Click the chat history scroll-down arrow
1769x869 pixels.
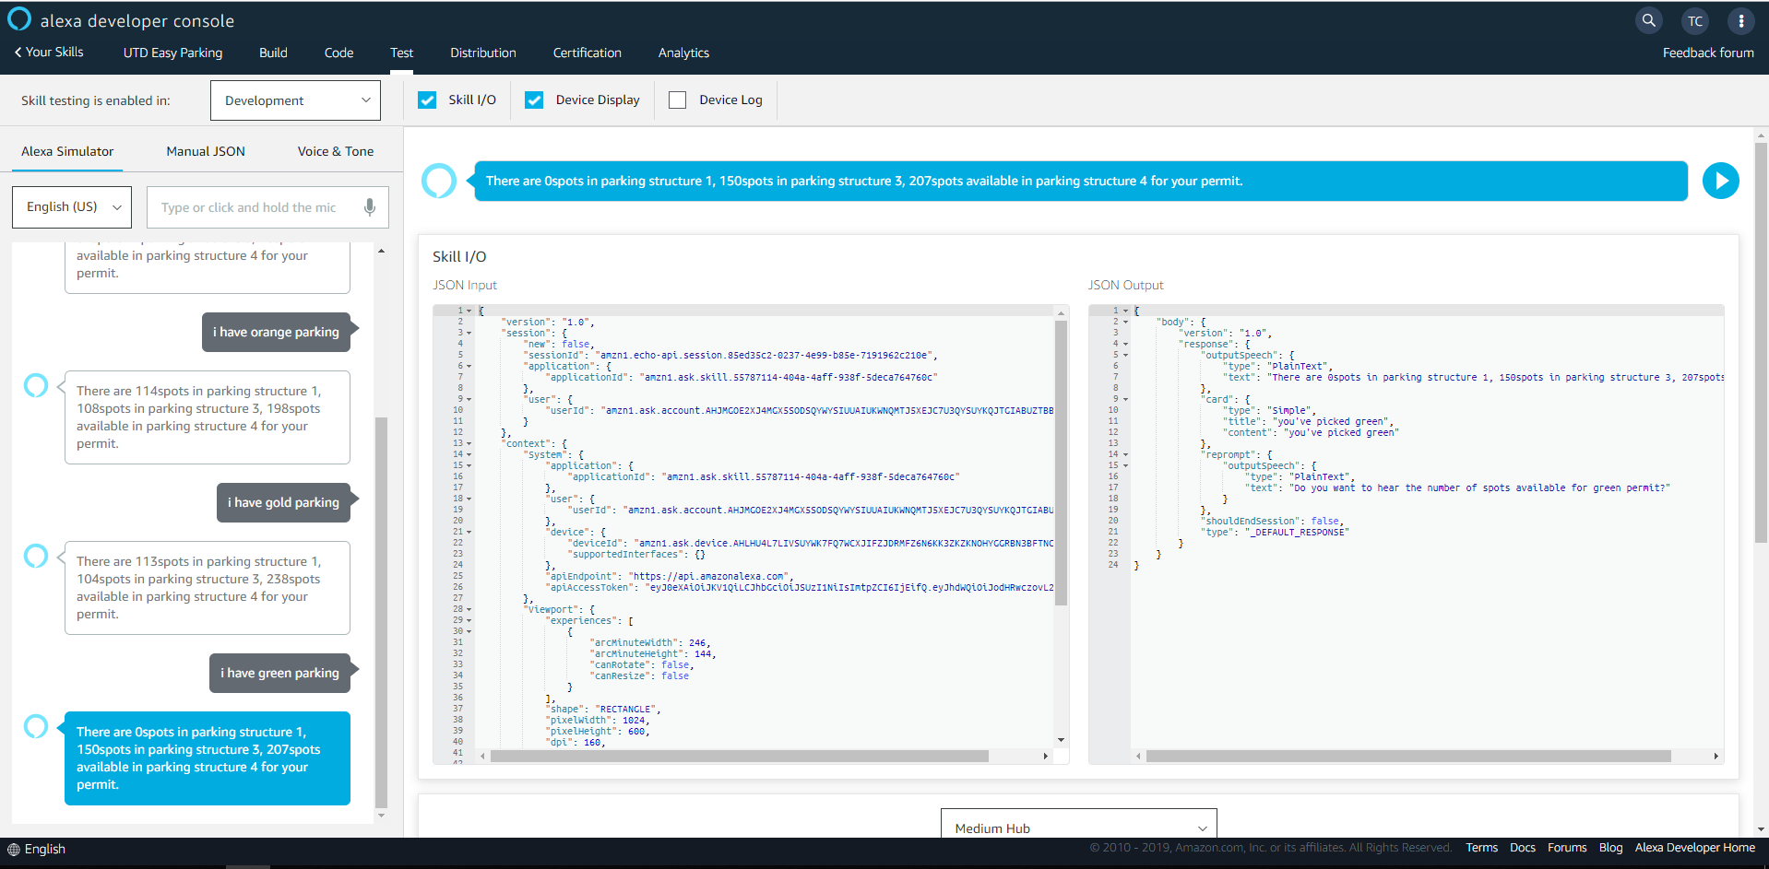[381, 816]
